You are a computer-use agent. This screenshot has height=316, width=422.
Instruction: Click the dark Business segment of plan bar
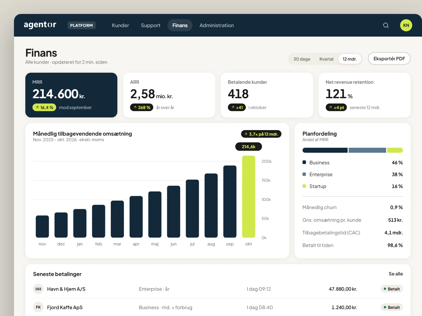pos(325,150)
